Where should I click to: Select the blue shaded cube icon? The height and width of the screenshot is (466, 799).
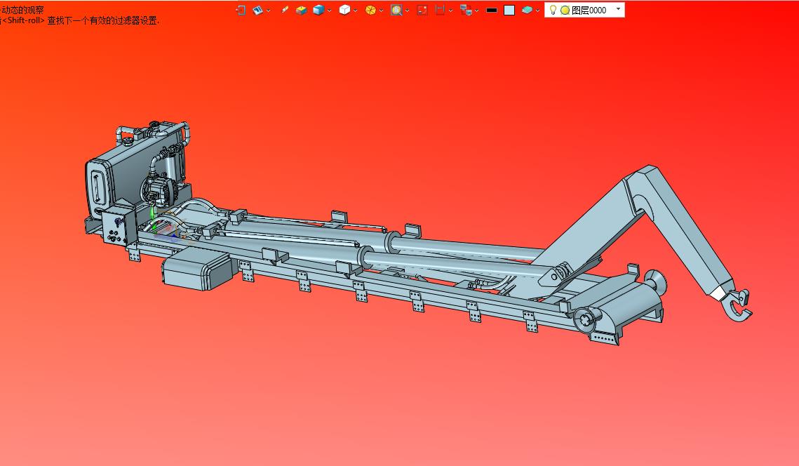318,10
